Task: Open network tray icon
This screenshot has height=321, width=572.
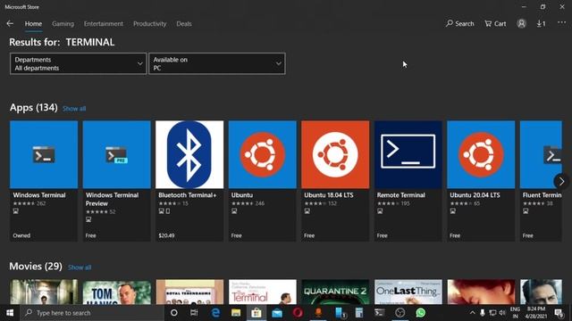Action: pyautogui.click(x=492, y=313)
